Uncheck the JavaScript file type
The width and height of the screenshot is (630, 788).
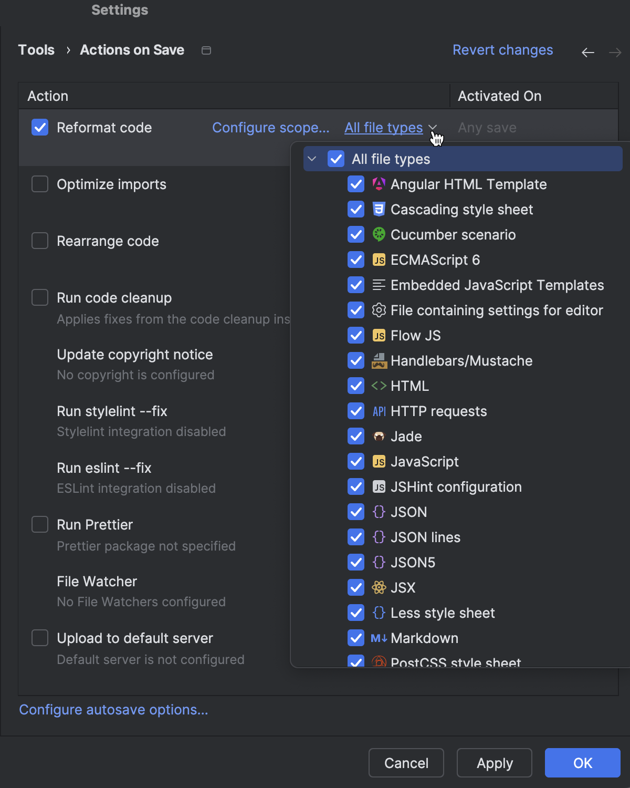[356, 462]
